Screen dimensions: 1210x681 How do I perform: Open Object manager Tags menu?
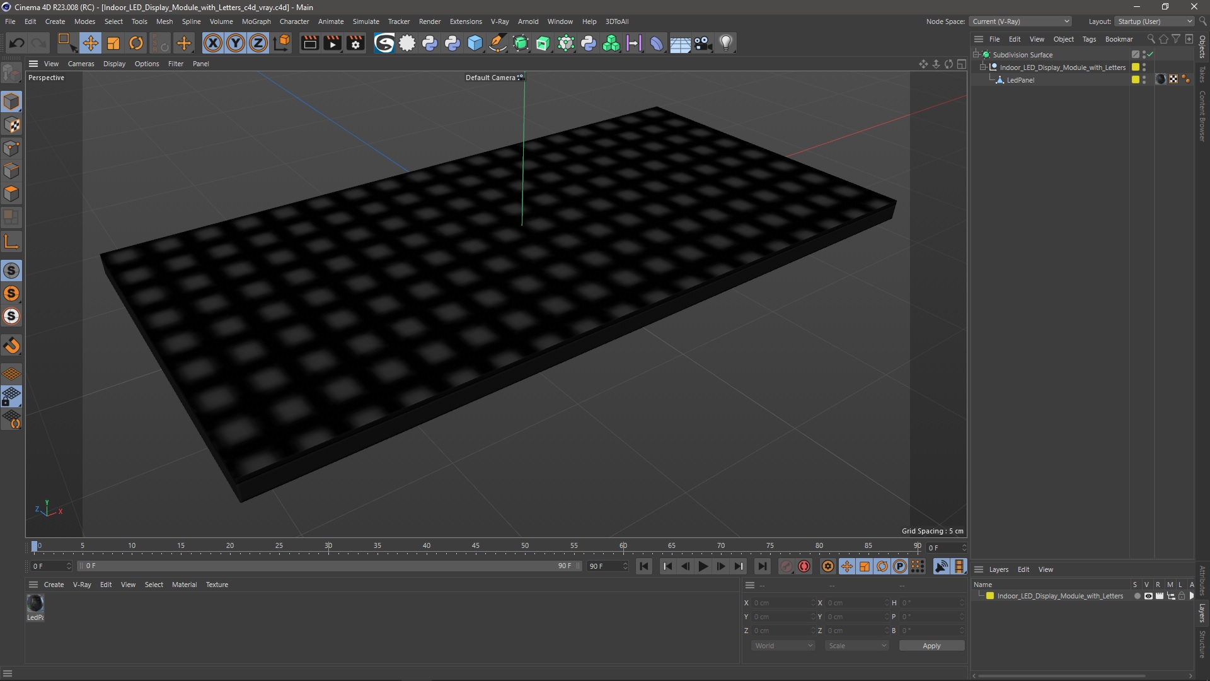point(1089,39)
